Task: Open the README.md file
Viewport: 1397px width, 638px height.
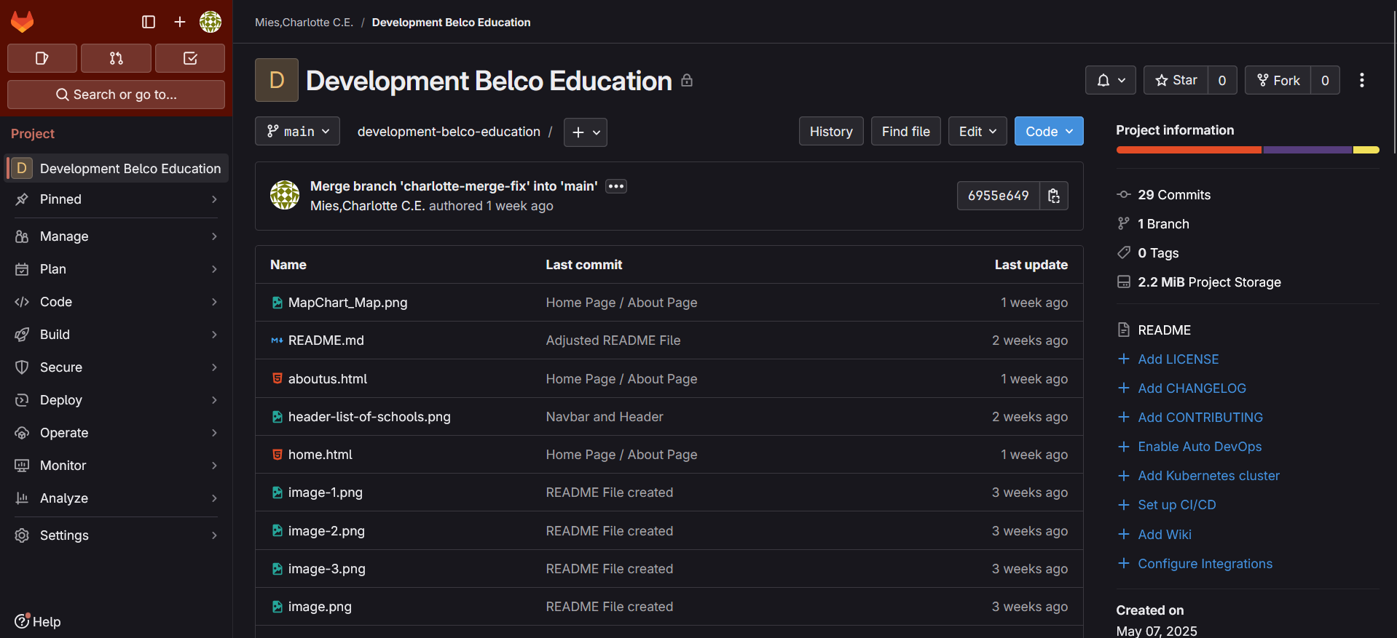Action: [326, 340]
